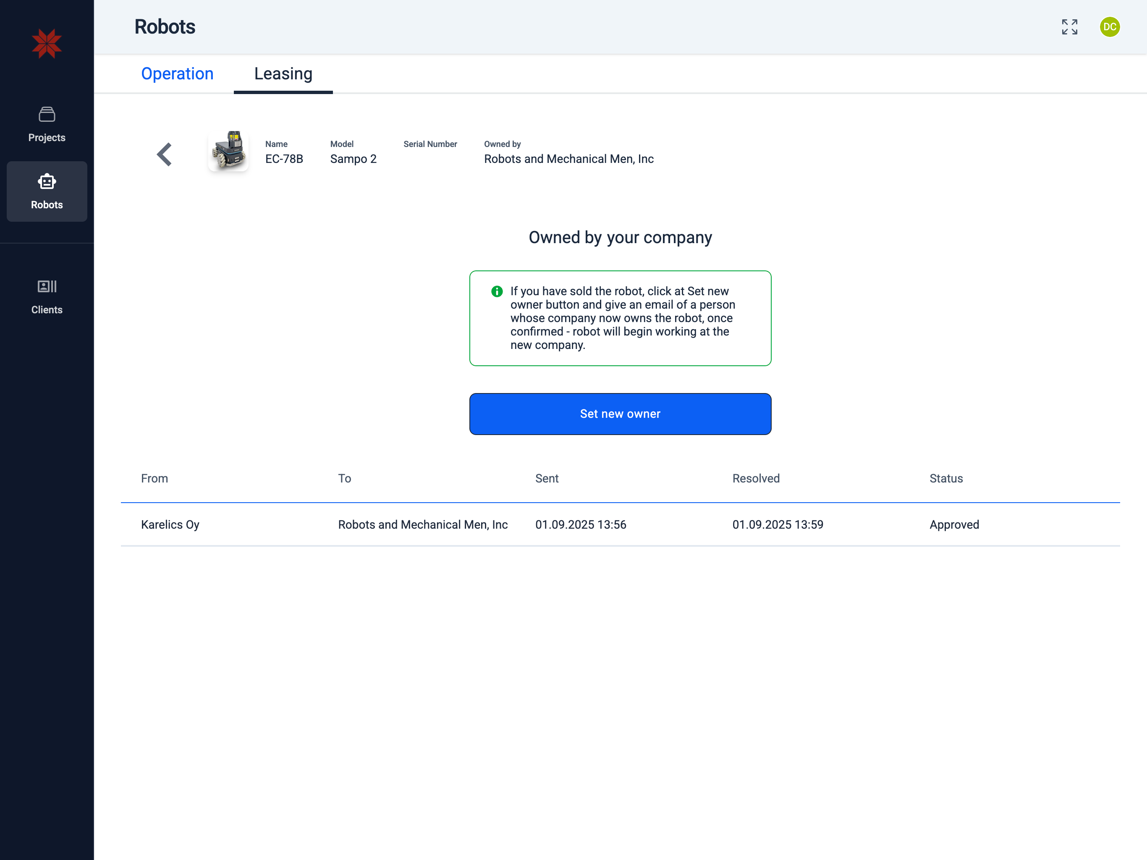The width and height of the screenshot is (1147, 860).
Task: Go back using the left chevron
Action: pos(165,155)
